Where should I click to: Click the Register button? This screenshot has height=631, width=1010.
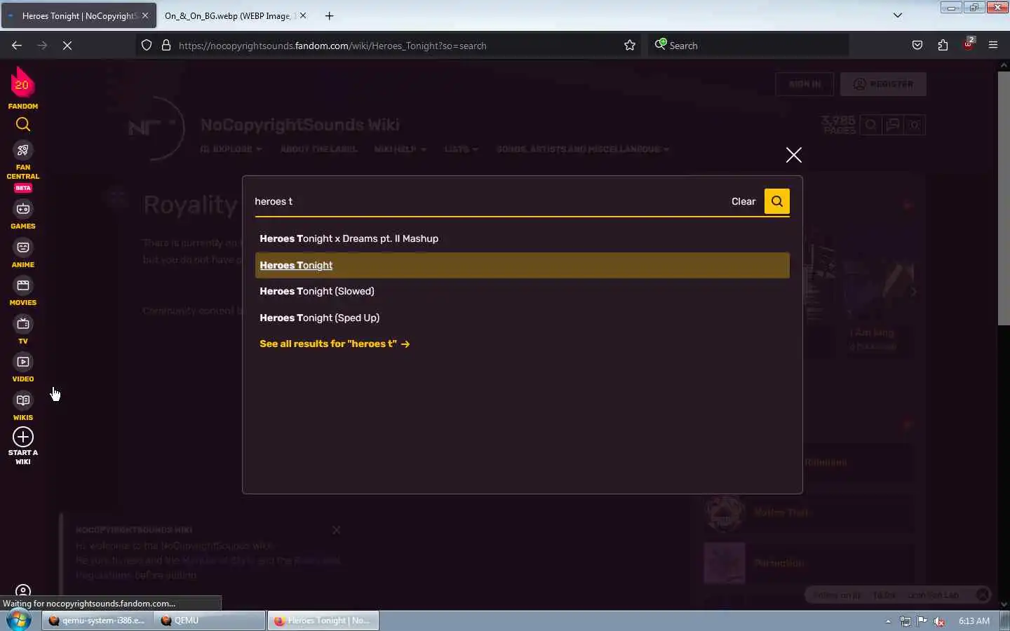pos(883,84)
